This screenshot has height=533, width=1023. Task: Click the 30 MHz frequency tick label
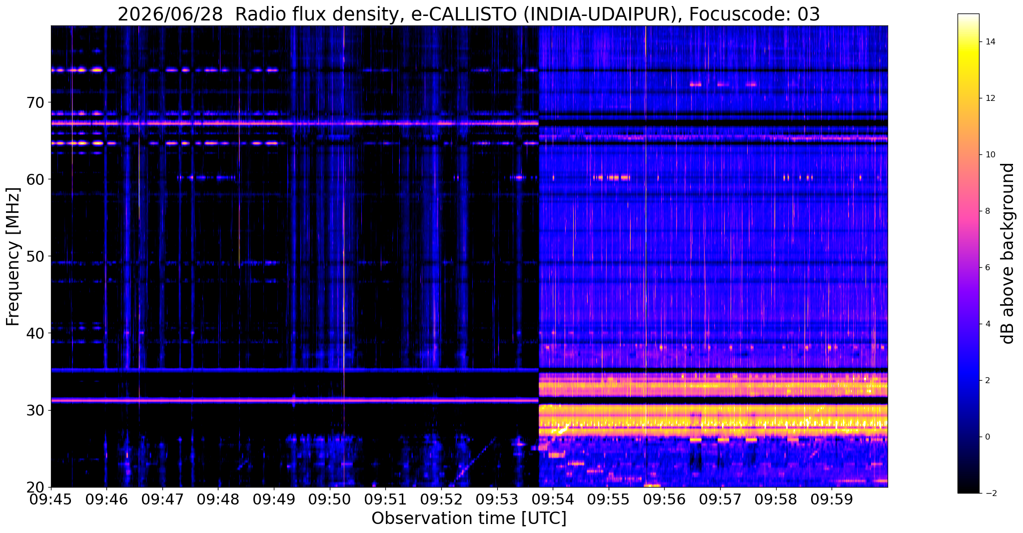[36, 410]
